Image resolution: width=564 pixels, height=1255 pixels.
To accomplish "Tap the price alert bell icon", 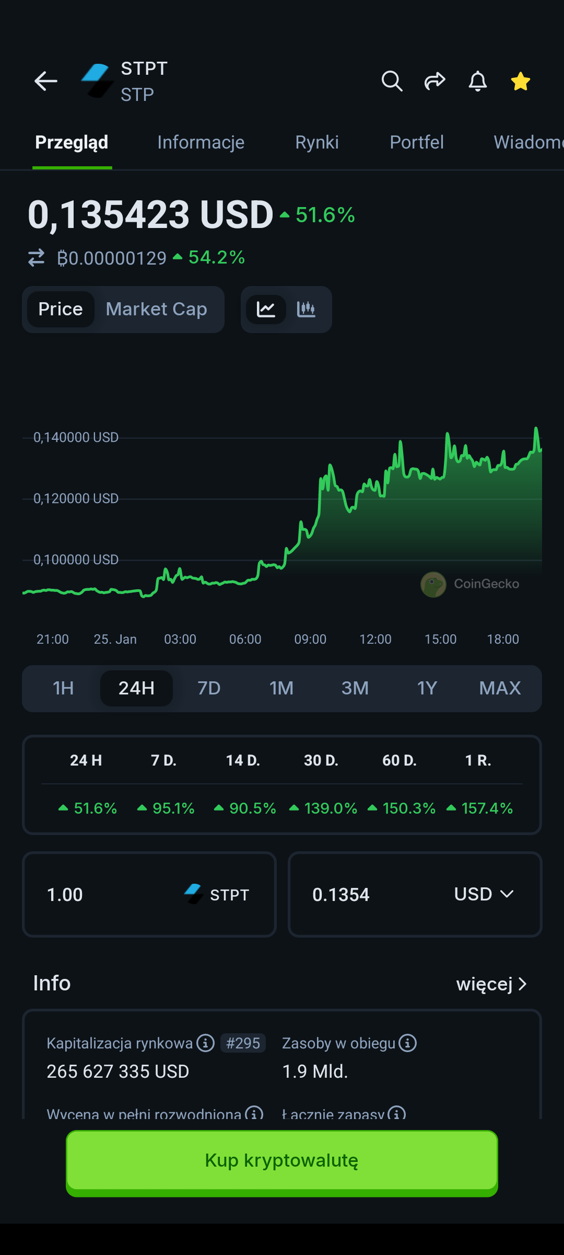I will pyautogui.click(x=477, y=81).
